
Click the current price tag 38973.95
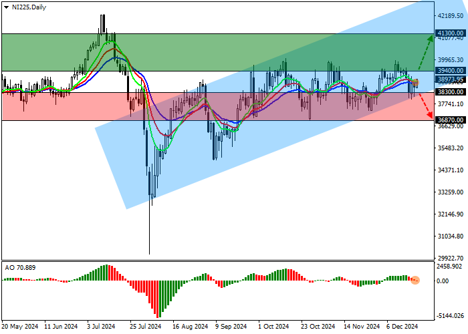(x=449, y=79)
